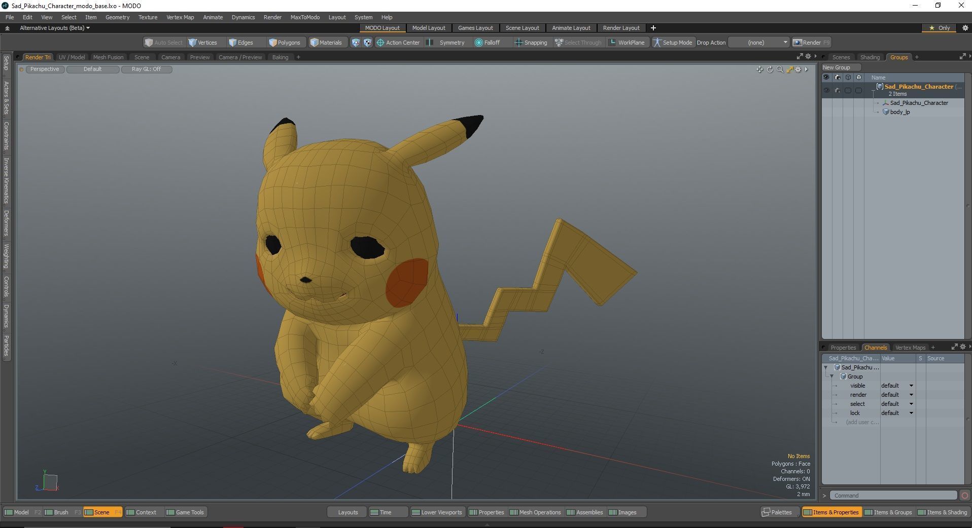Click the viewport rotate icon
The image size is (972, 528).
[x=770, y=69]
